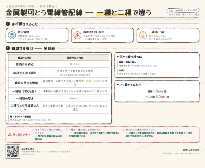Click the ただし subheading
Screen dimensions: 205x168
(122, 70)
